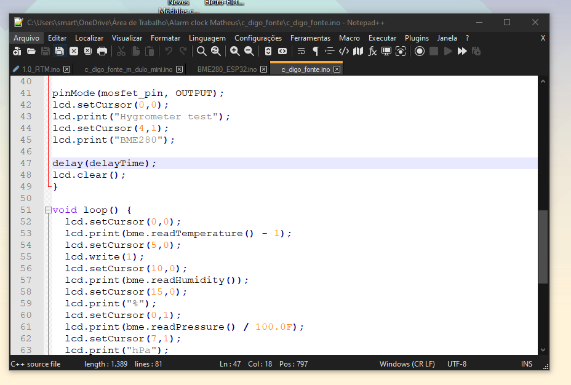The height and width of the screenshot is (385, 571).
Task: Toggle show all characters pilcrow icon
Action: point(316,51)
